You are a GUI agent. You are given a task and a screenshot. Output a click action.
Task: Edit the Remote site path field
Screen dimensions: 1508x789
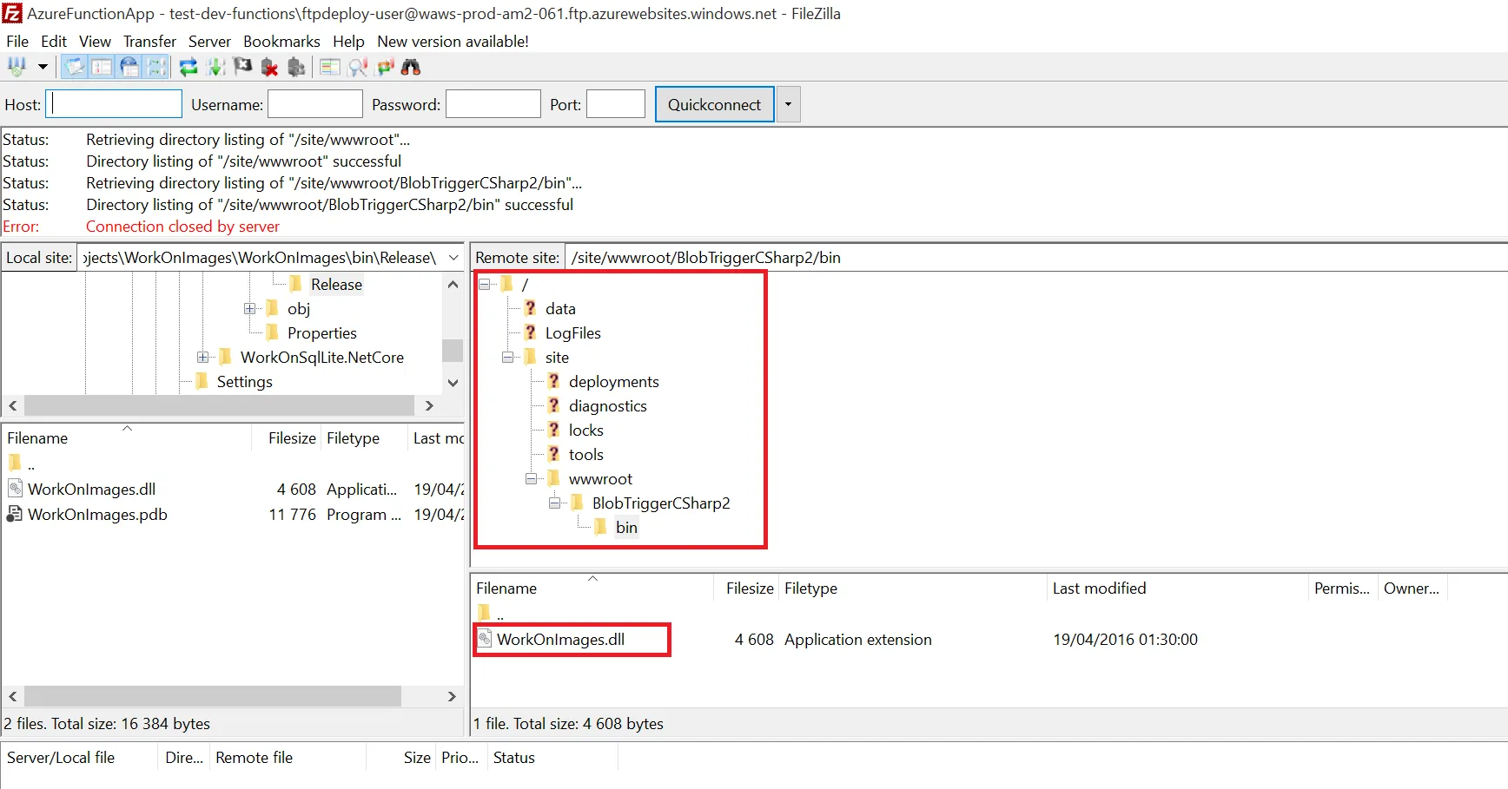(x=1035, y=258)
